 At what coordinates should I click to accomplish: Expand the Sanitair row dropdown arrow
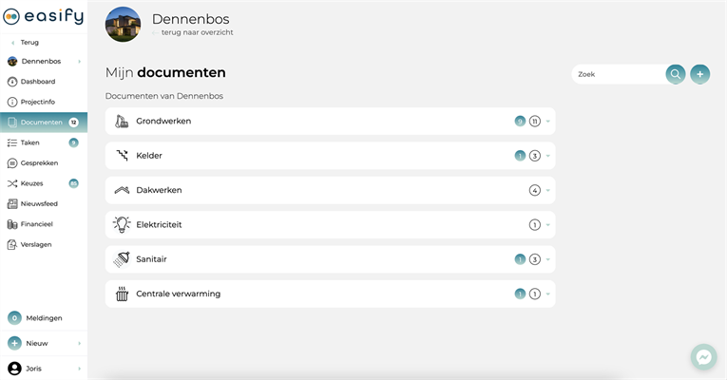pos(548,259)
